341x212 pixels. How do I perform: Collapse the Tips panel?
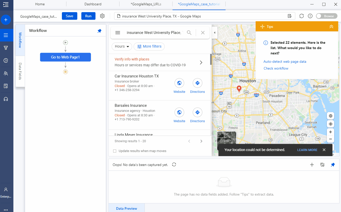[331, 27]
